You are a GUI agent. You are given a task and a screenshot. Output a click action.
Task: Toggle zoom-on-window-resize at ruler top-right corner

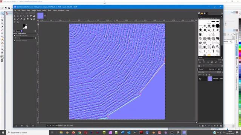pyautogui.click(x=196, y=20)
